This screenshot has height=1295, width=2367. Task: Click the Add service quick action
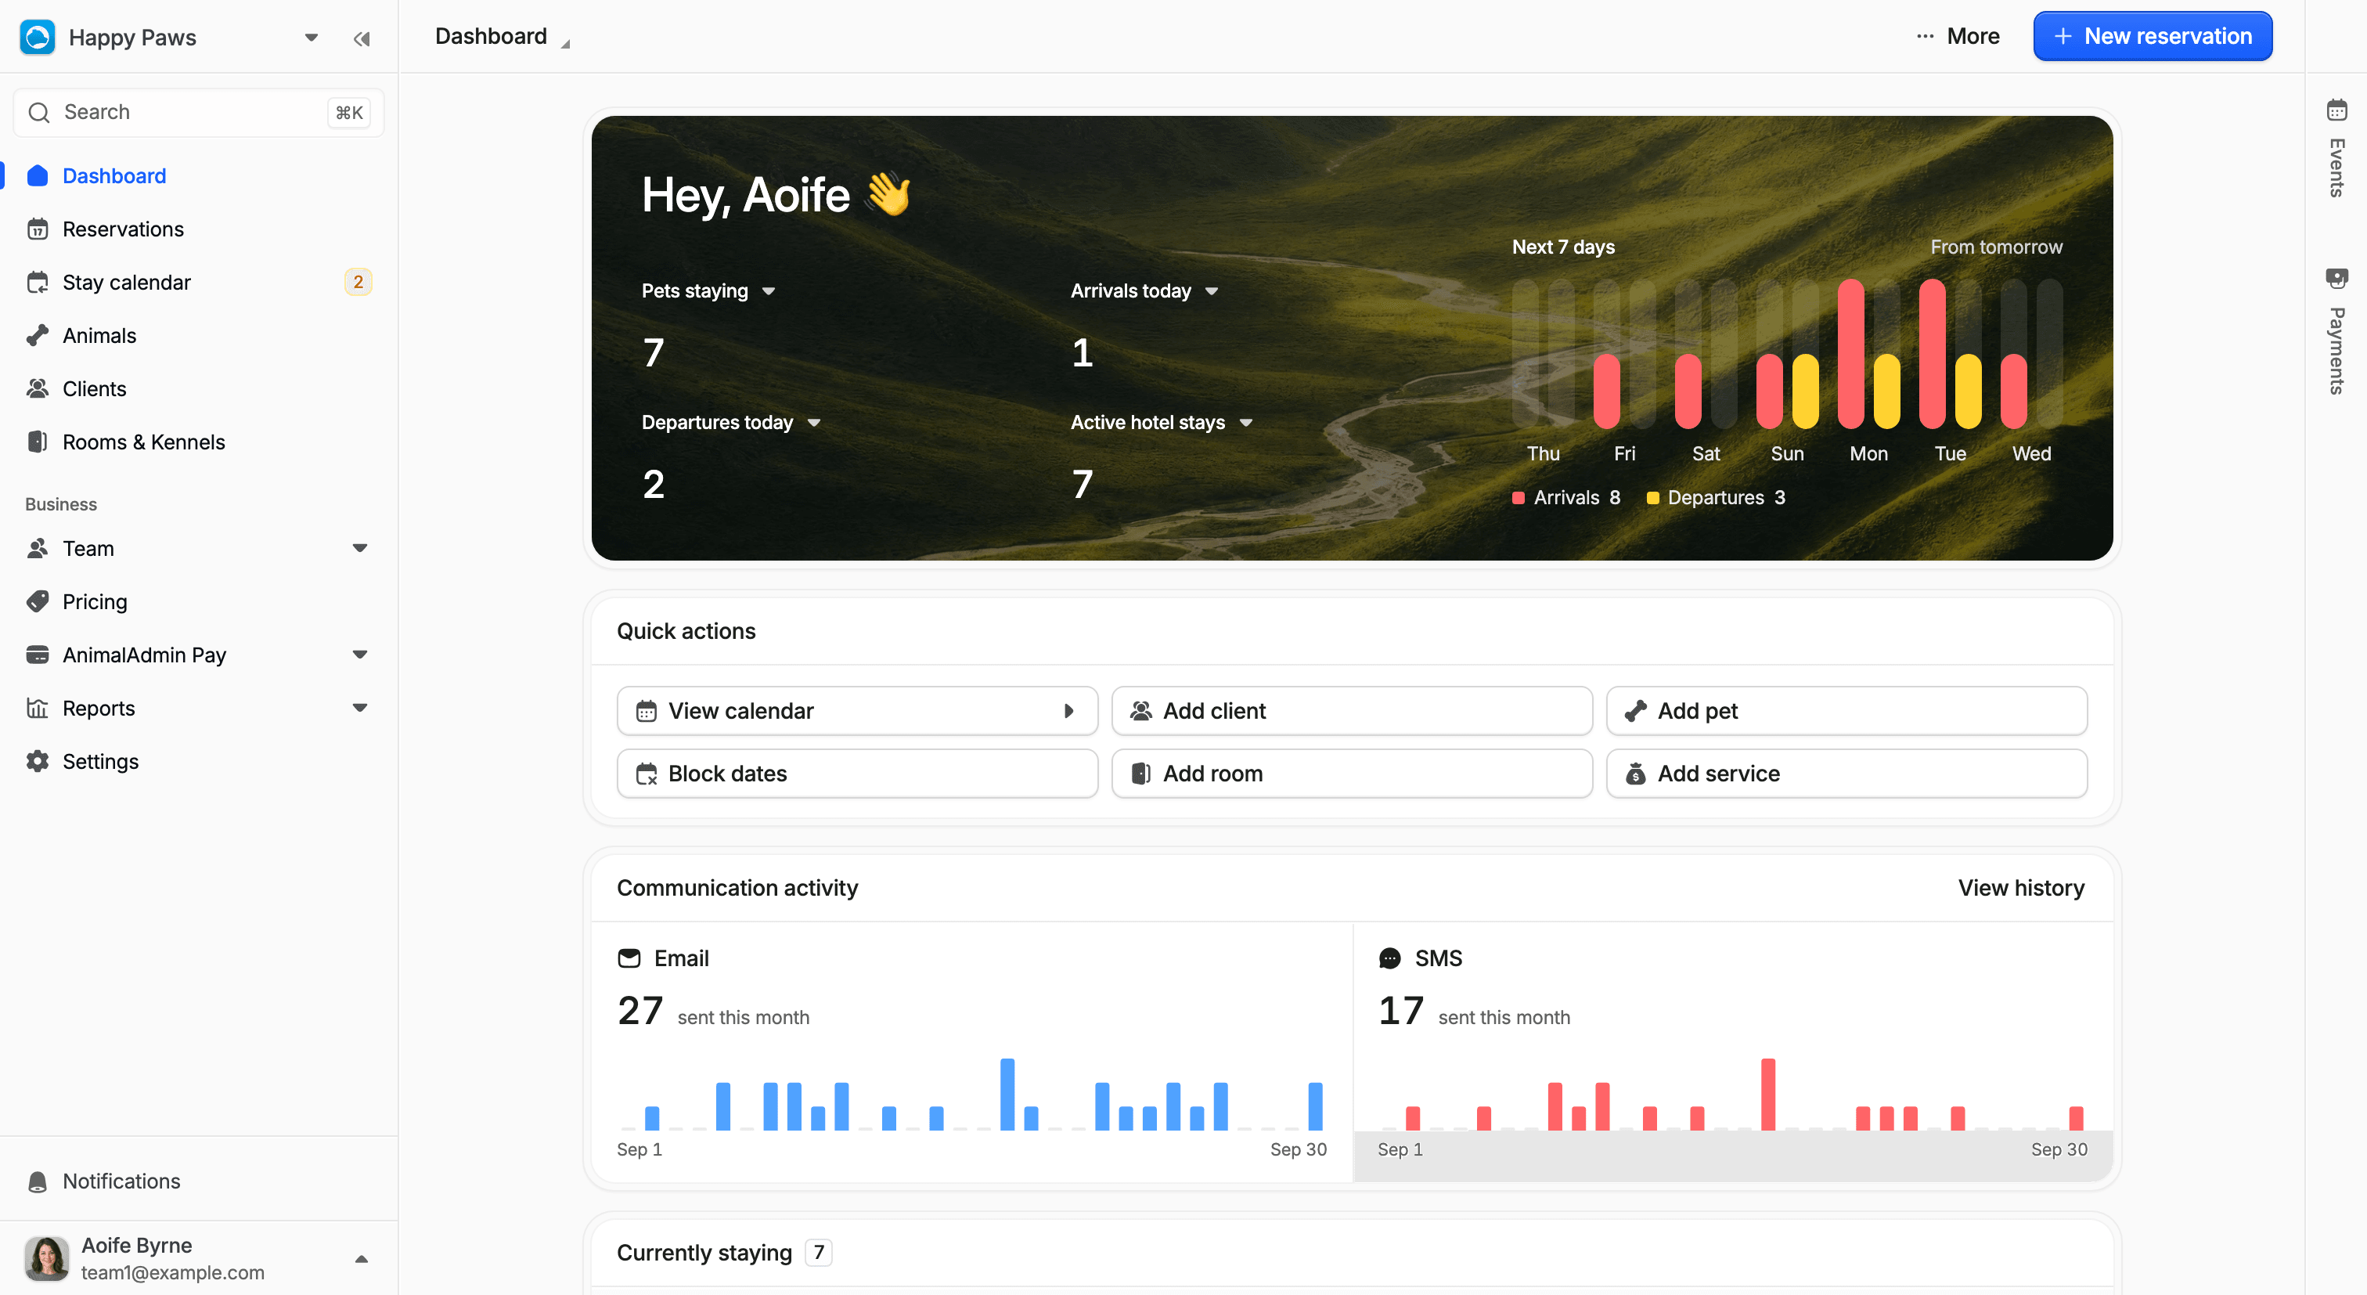click(1846, 773)
